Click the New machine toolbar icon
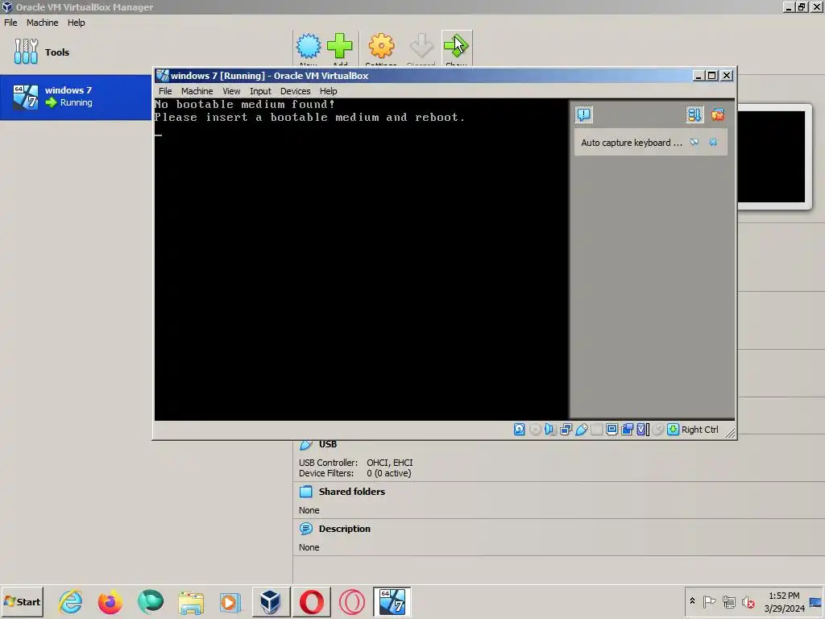825x619 pixels. [x=309, y=46]
